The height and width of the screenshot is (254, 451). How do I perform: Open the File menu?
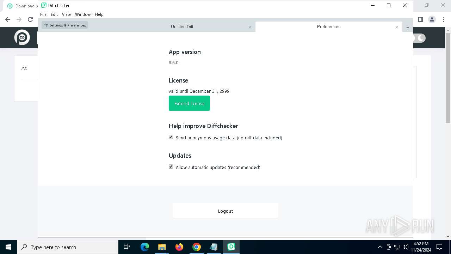[43, 14]
